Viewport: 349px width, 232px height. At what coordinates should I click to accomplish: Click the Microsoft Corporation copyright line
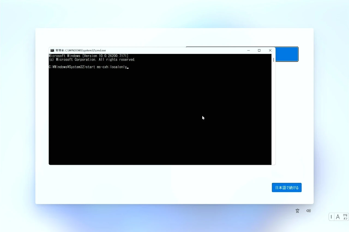[92, 60]
